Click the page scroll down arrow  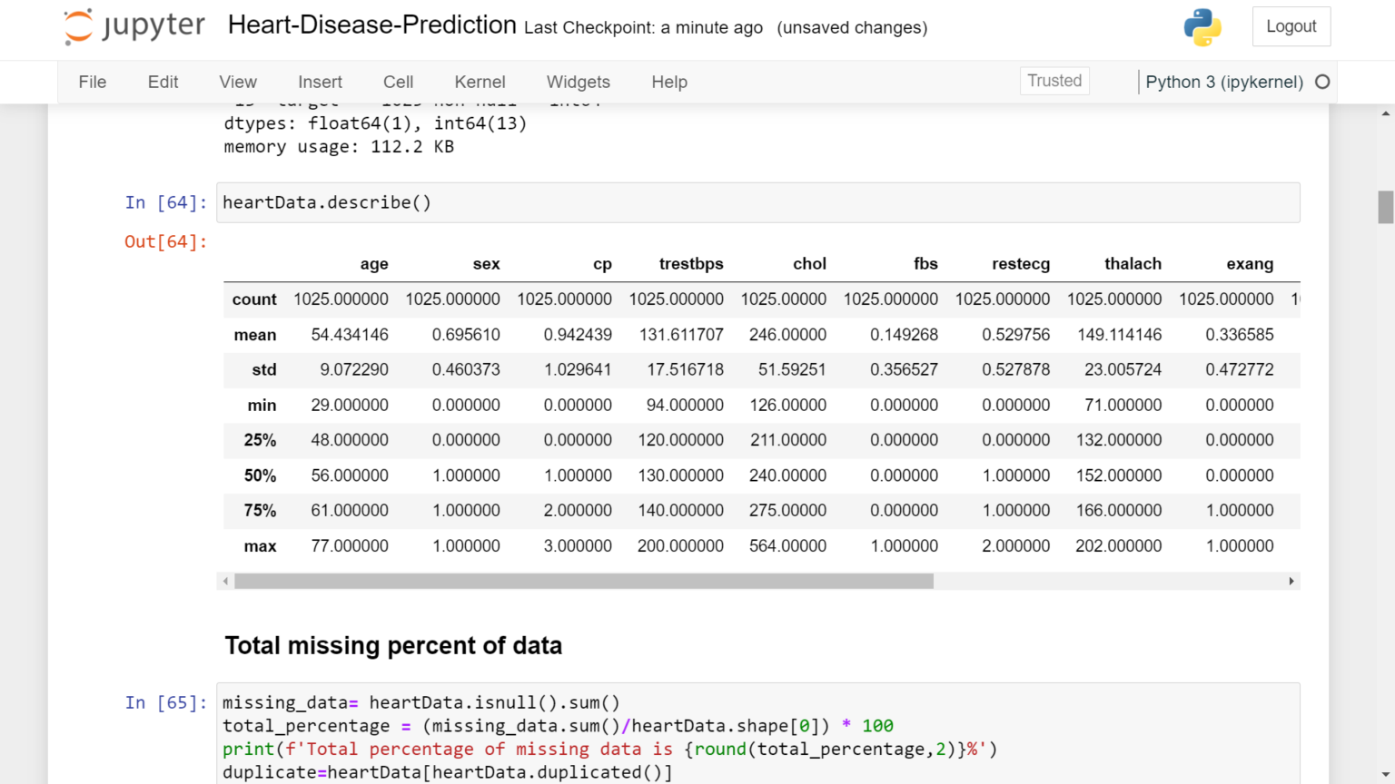click(x=1385, y=775)
